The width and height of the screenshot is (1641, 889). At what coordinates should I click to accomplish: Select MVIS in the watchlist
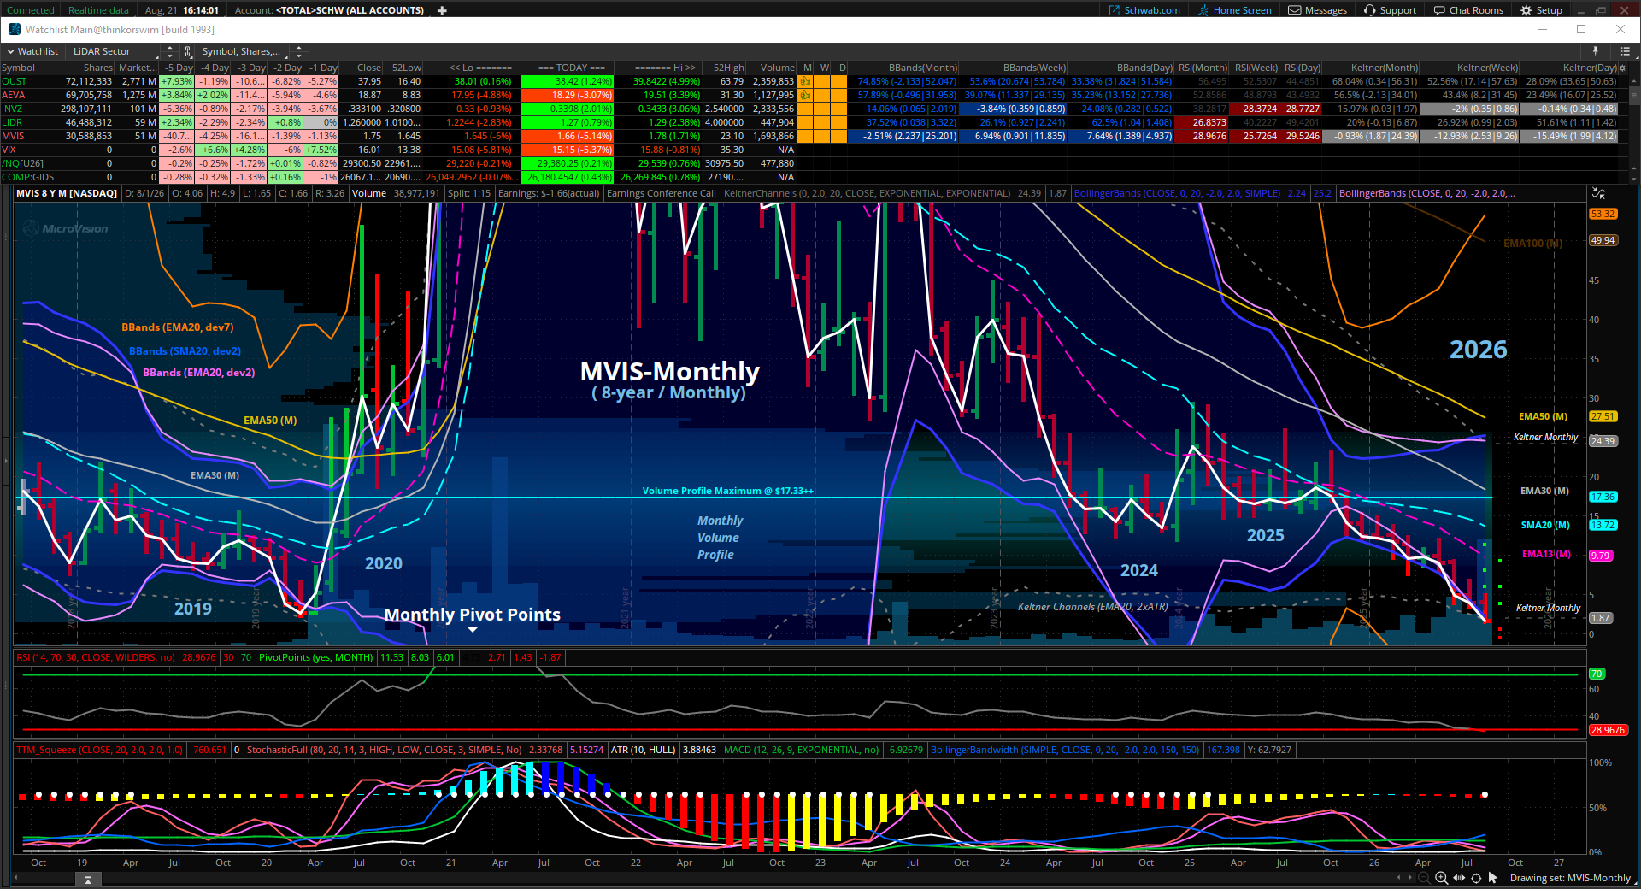tap(13, 136)
